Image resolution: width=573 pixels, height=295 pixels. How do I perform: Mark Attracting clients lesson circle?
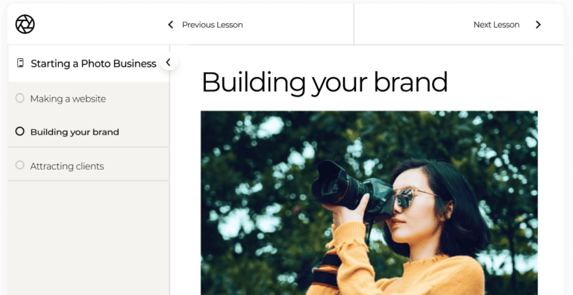click(x=19, y=165)
